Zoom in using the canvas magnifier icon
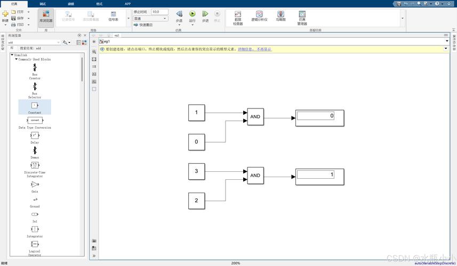This screenshot has height=266, width=457. (94, 52)
